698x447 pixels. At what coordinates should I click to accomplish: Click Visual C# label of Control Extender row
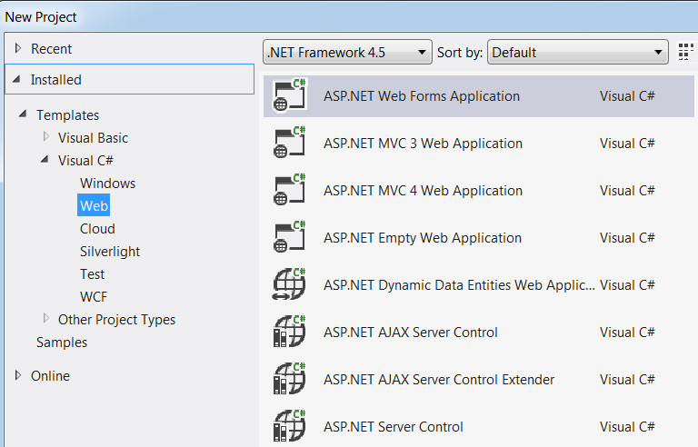[627, 379]
